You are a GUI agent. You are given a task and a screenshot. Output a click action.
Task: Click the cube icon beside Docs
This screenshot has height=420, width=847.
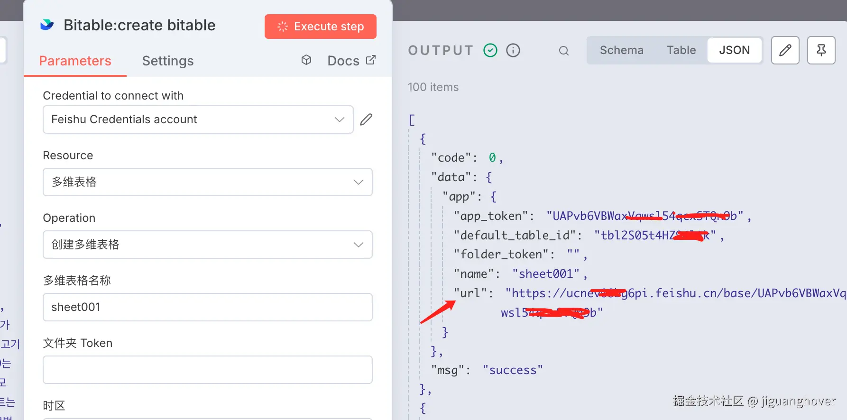306,60
